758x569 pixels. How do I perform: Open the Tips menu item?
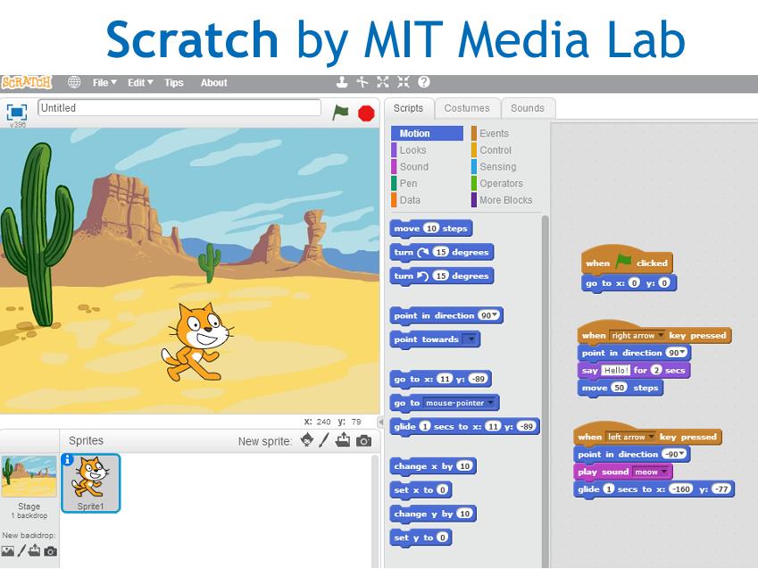173,83
